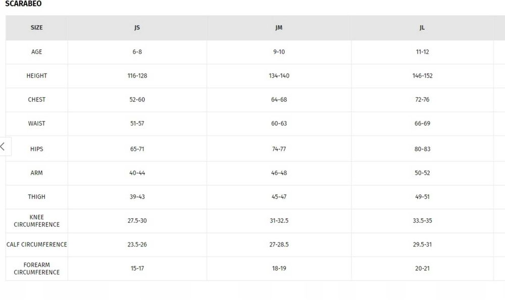Select the SIZE header cell
505x302 pixels.
37,28
